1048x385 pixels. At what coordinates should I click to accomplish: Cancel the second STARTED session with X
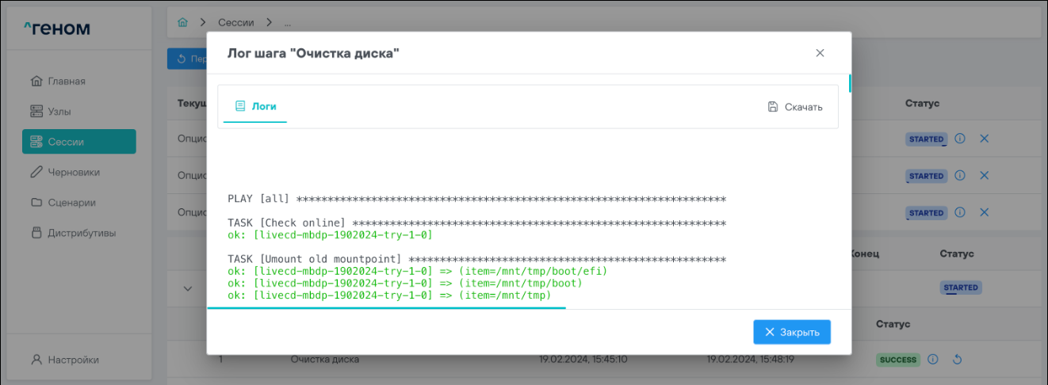[x=985, y=175]
